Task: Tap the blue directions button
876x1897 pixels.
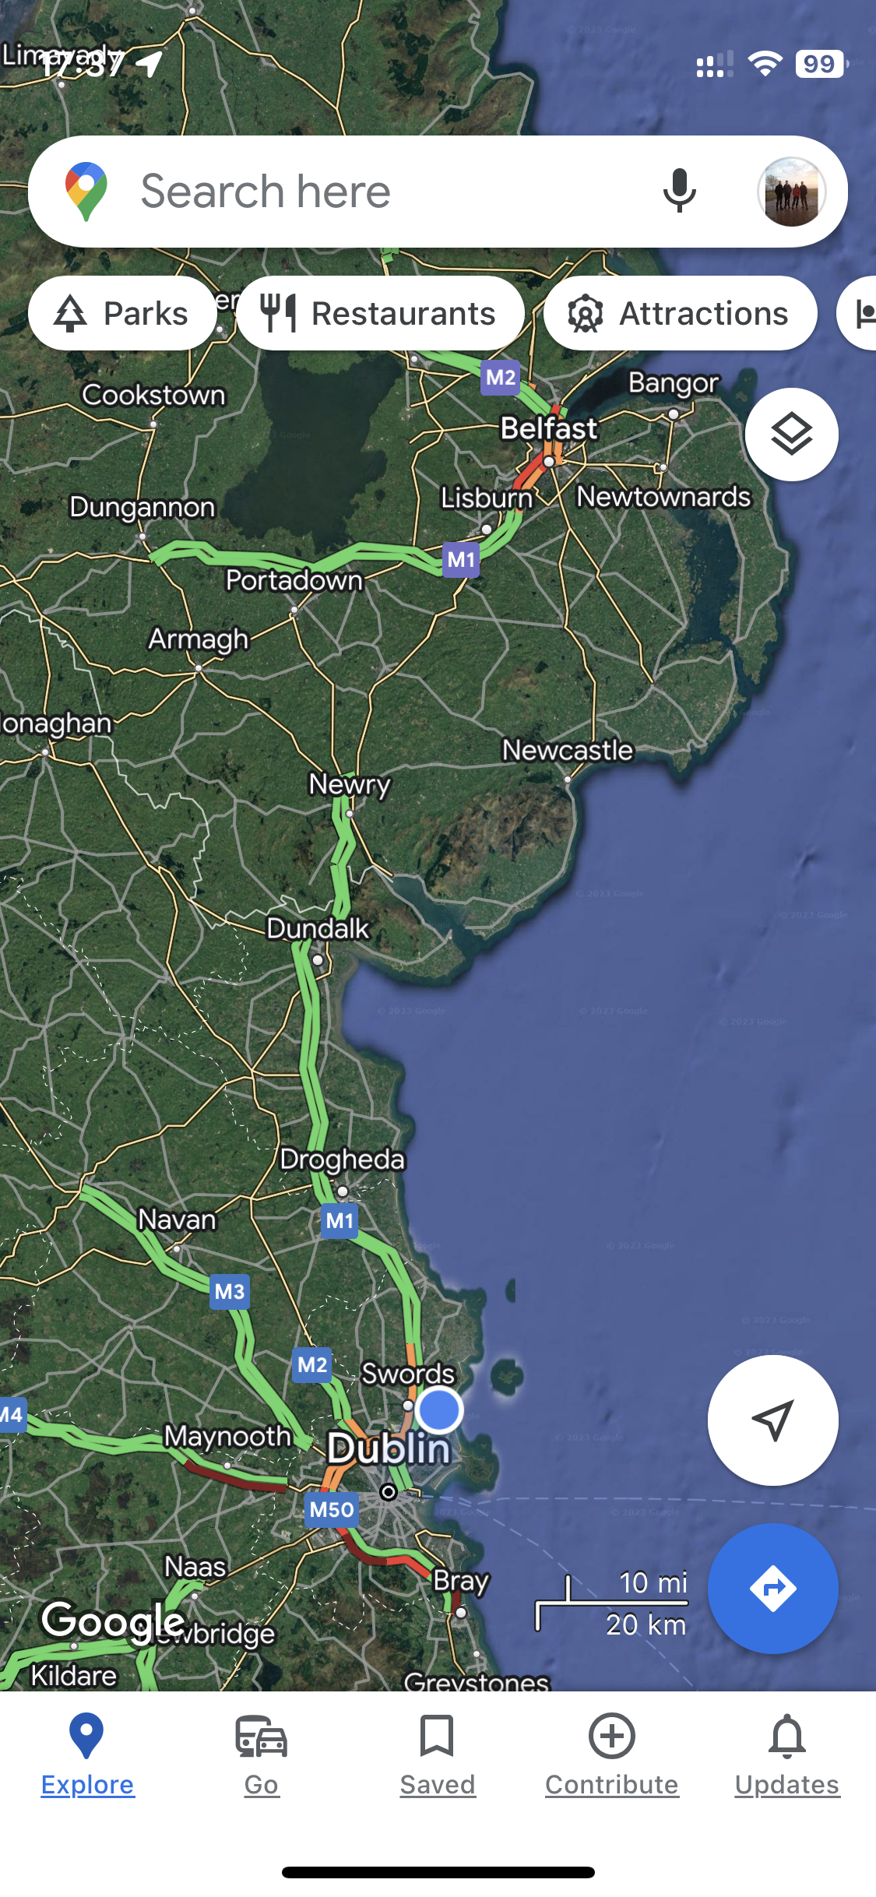Action: (x=772, y=1588)
